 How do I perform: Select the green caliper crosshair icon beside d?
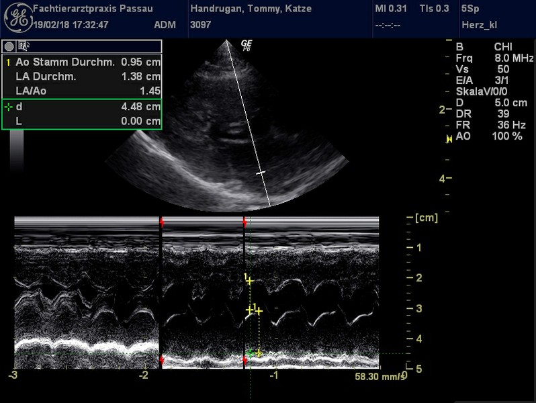[8, 107]
